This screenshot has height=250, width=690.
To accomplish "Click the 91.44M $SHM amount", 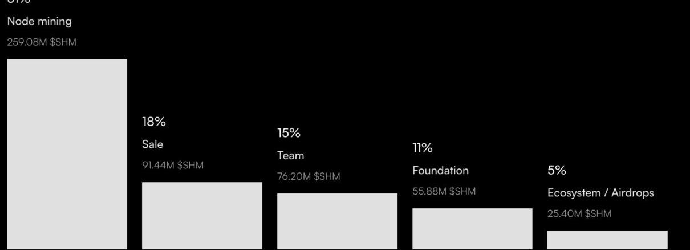I will tap(173, 166).
